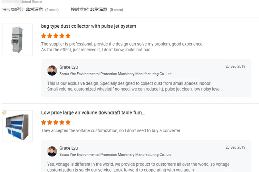Click the 供应商服务 five stars rating text

coord(52,10)
